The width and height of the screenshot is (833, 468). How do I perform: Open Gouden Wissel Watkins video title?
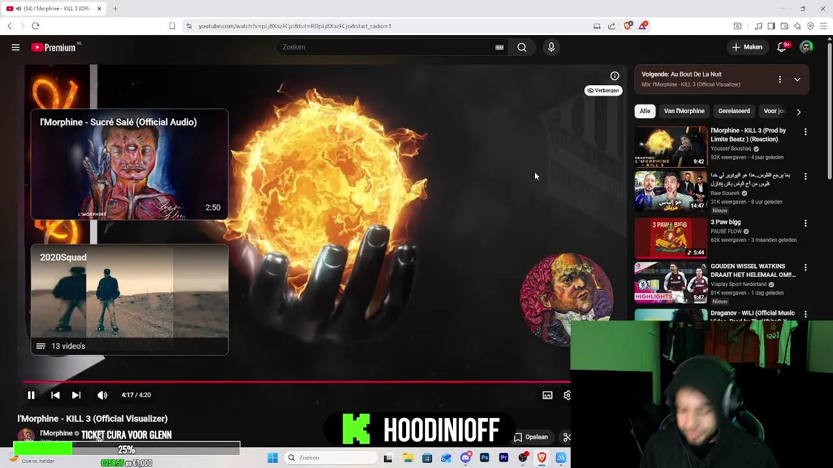[753, 270]
